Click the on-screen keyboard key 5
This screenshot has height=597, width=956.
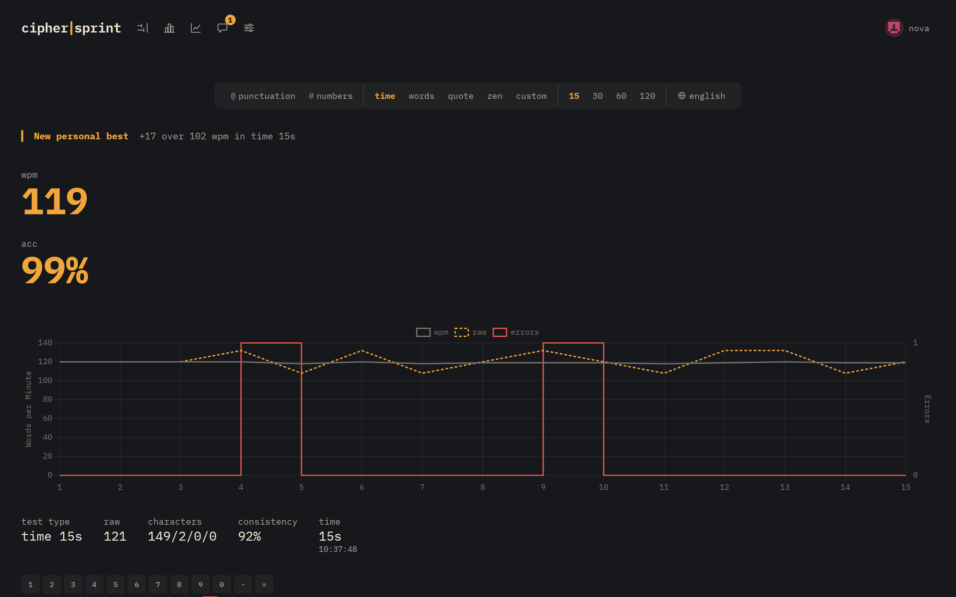tap(116, 584)
